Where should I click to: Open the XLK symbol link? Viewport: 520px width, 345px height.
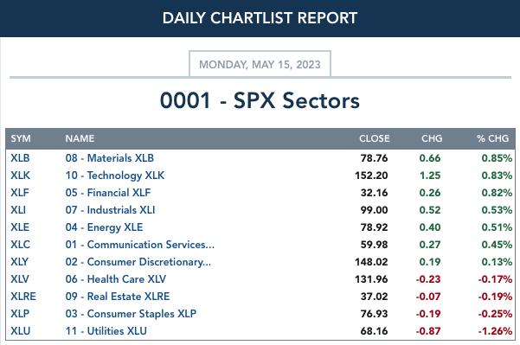click(x=20, y=176)
